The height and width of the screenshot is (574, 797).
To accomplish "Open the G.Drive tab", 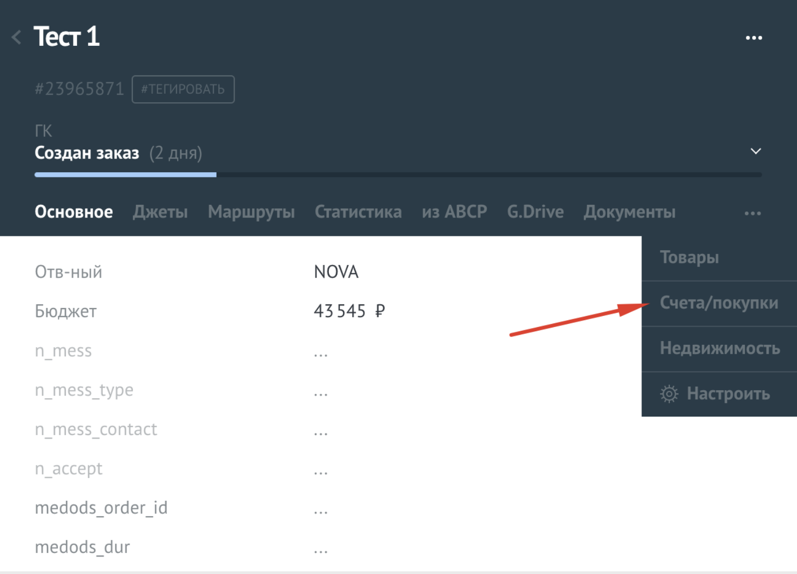I will coord(535,212).
